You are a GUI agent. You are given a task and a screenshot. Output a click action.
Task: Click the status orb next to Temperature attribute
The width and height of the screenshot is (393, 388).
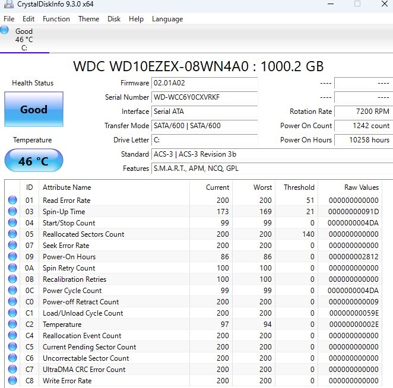(12, 325)
